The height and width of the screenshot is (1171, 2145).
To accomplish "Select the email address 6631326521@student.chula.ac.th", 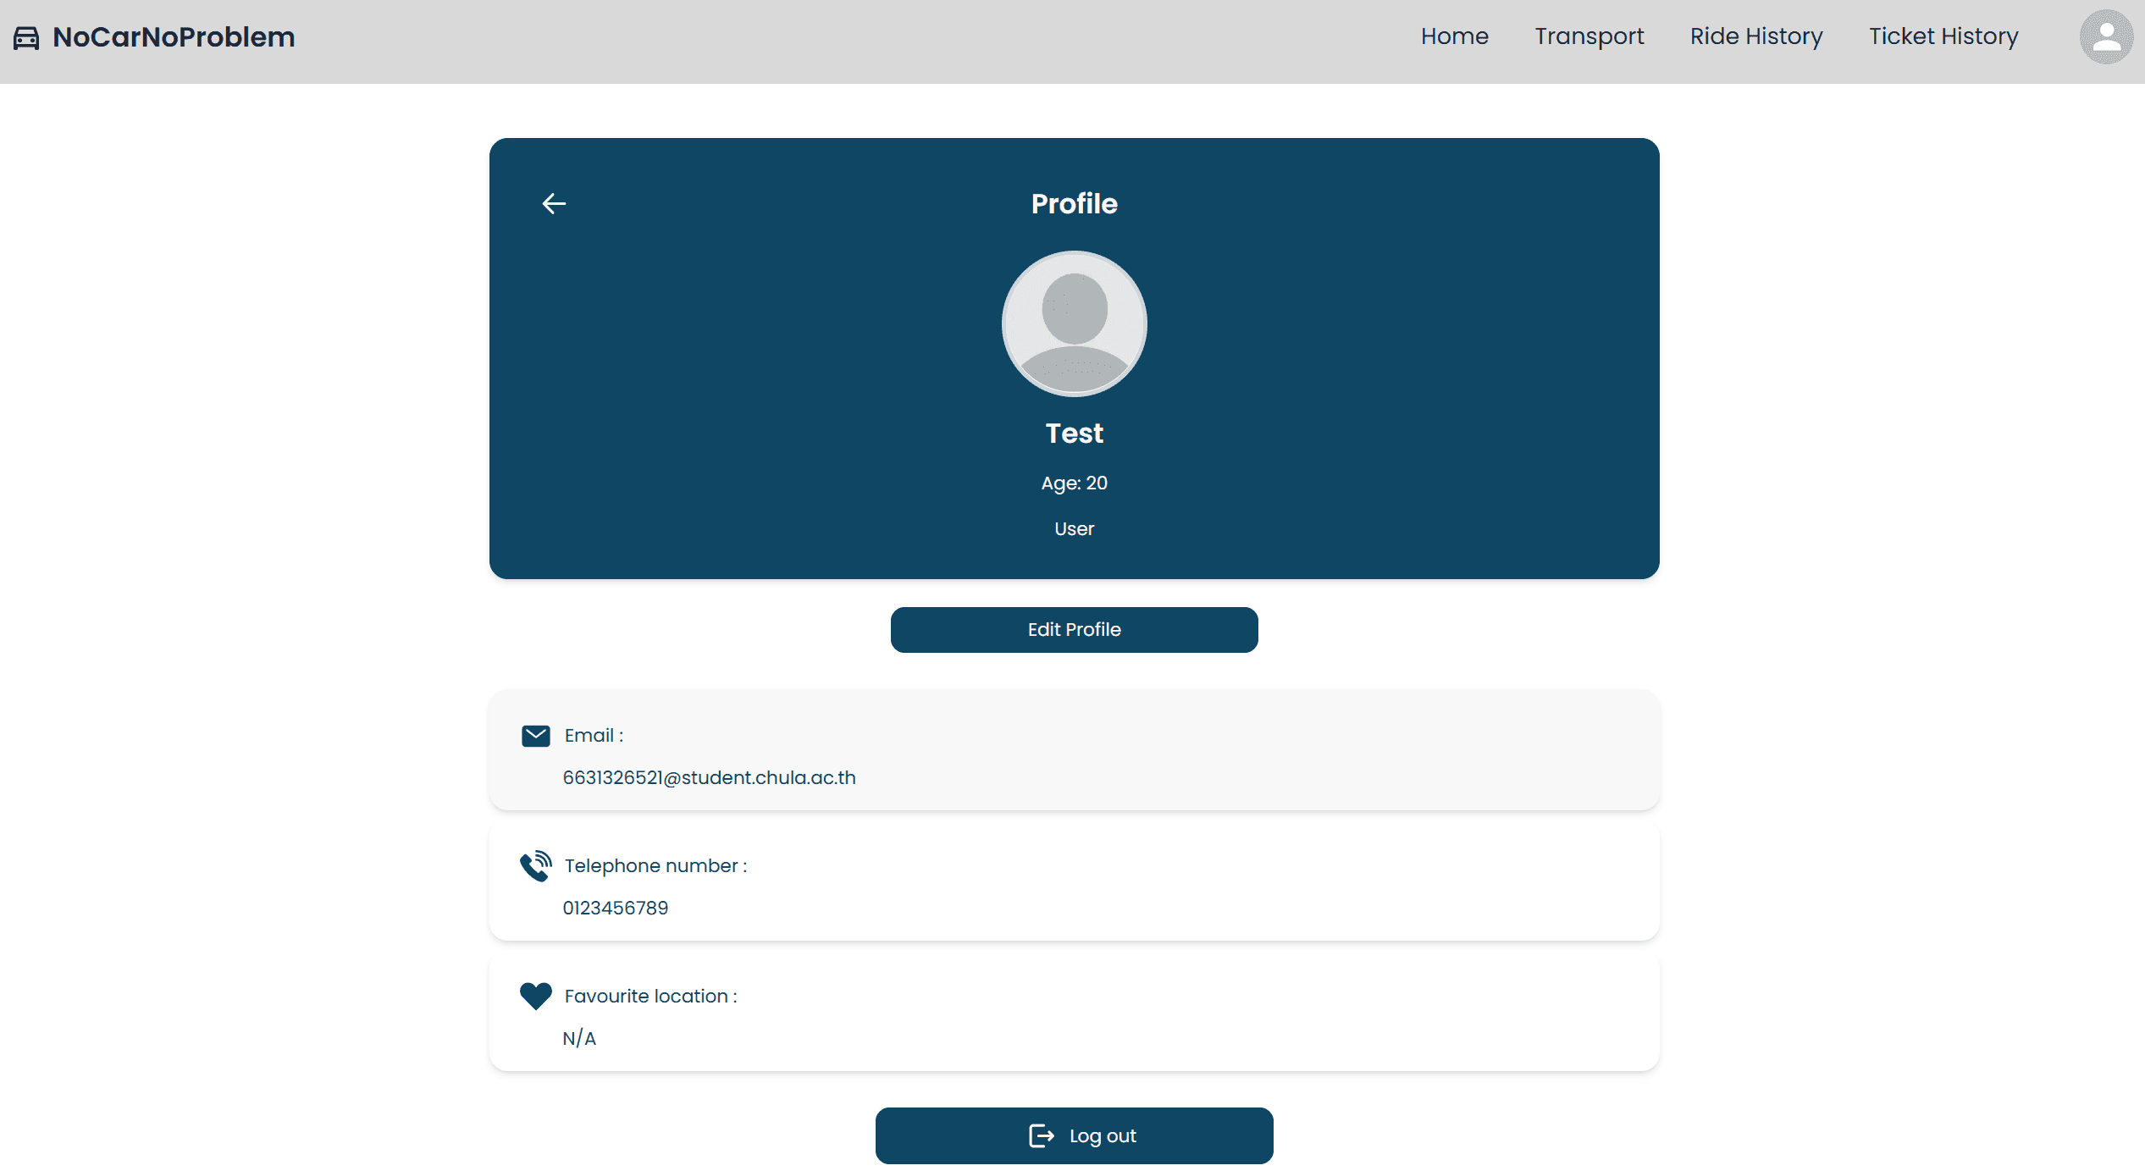I will point(709,777).
